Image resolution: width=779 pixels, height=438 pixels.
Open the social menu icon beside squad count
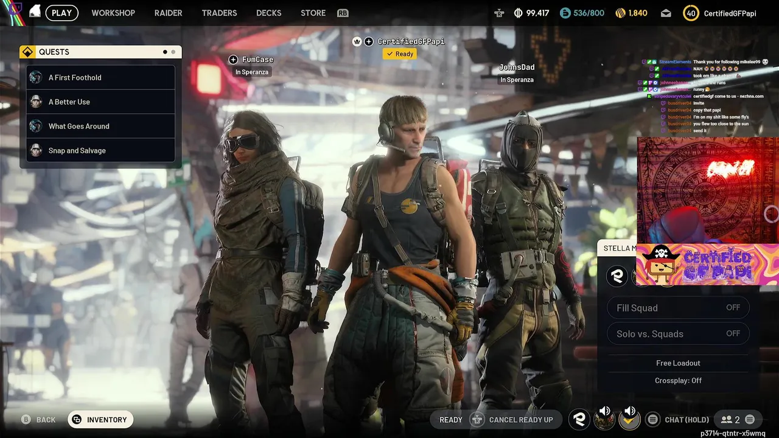(x=750, y=420)
